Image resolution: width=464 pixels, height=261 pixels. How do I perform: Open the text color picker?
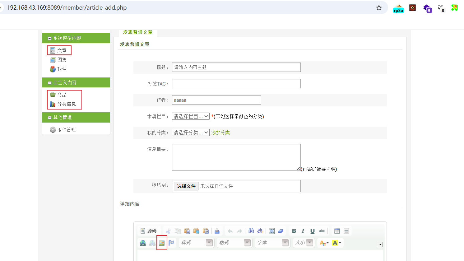pos(324,243)
